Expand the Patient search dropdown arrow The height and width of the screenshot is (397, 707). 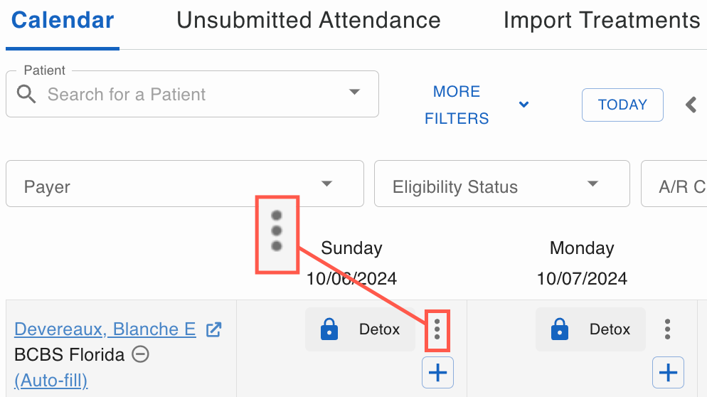pos(355,92)
